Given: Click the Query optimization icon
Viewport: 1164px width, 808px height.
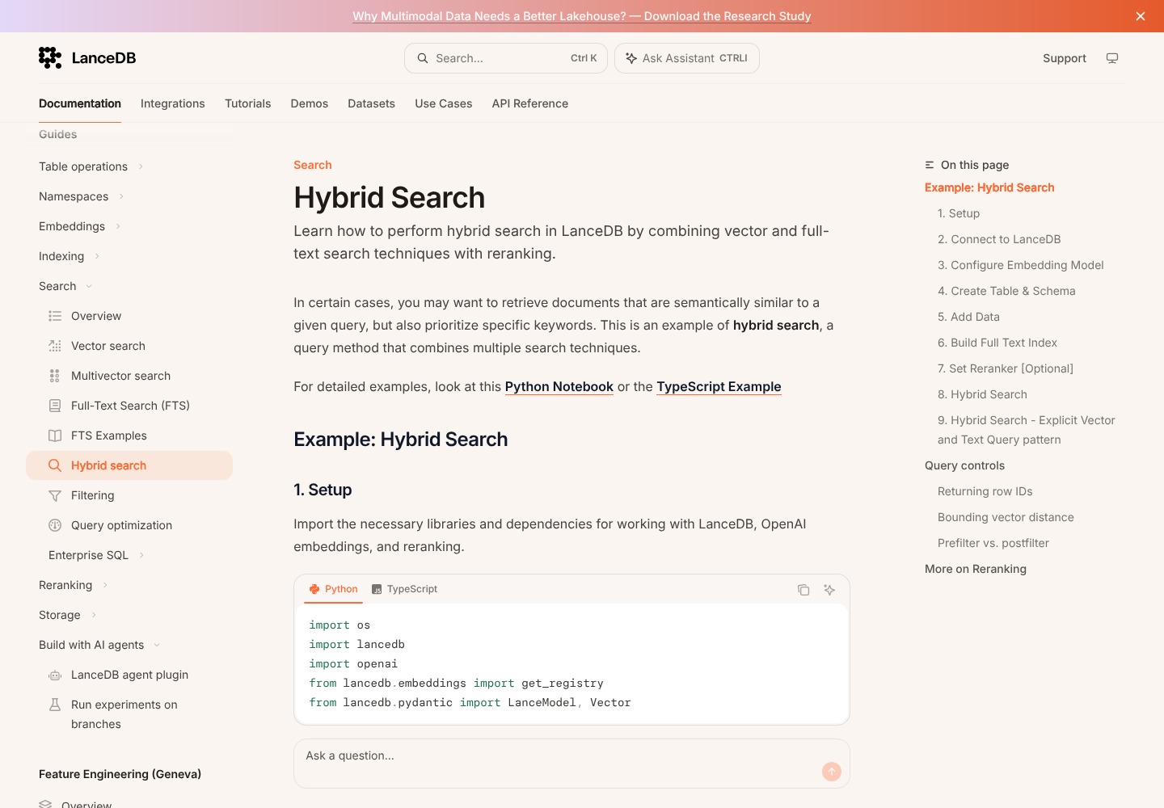Looking at the screenshot, I should pyautogui.click(x=55, y=525).
